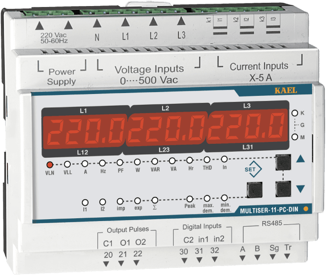Select the I1 indicator LED
This screenshot has width=326, height=275.
point(85,202)
